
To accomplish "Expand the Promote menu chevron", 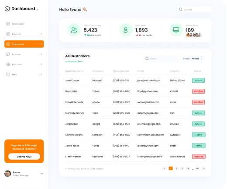I will (41, 64).
